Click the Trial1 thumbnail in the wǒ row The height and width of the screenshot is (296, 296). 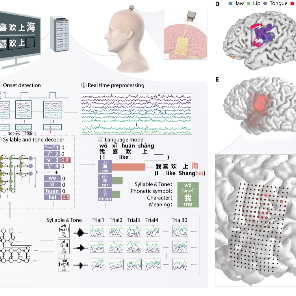coord(98,231)
